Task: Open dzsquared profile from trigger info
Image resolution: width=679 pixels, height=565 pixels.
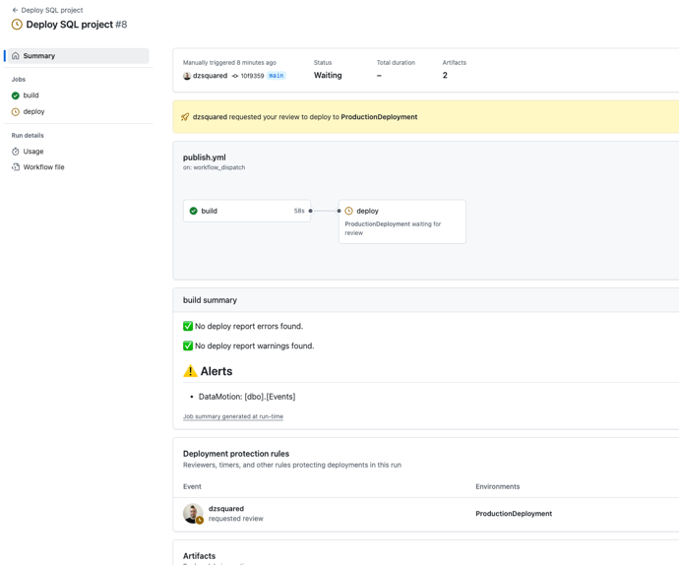Action: (210, 76)
